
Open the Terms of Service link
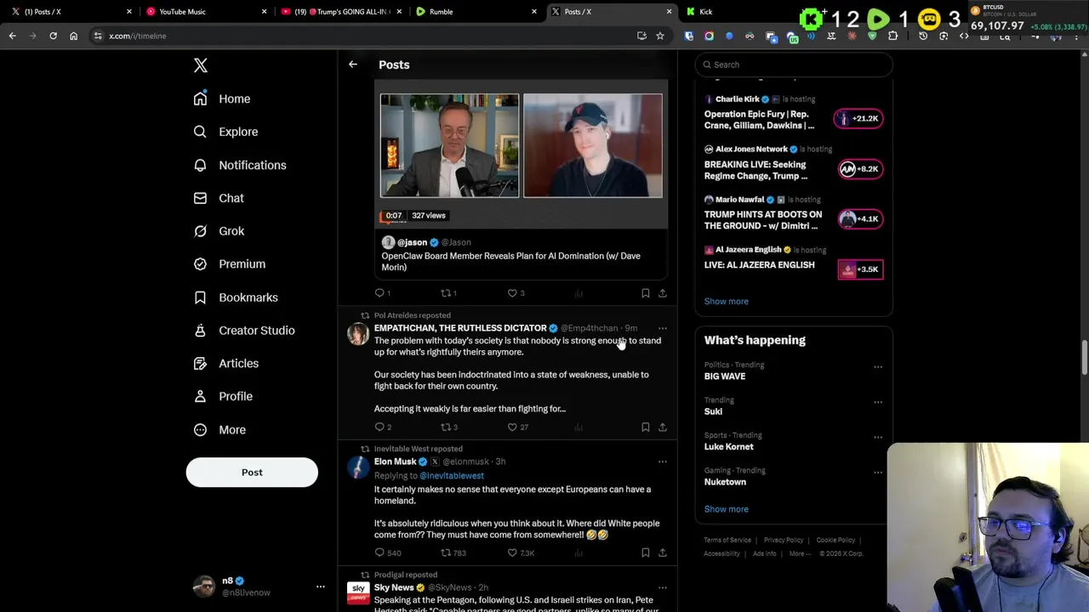point(727,541)
